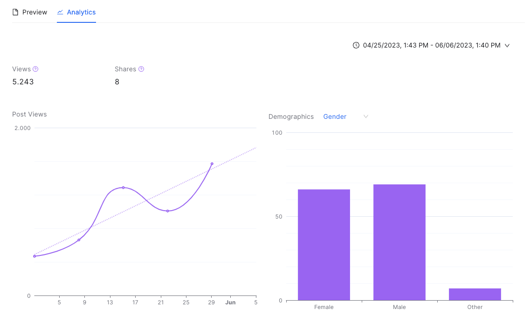This screenshot has height=316, width=530.
Task: Click the clock icon beside date range
Action: pos(356,45)
